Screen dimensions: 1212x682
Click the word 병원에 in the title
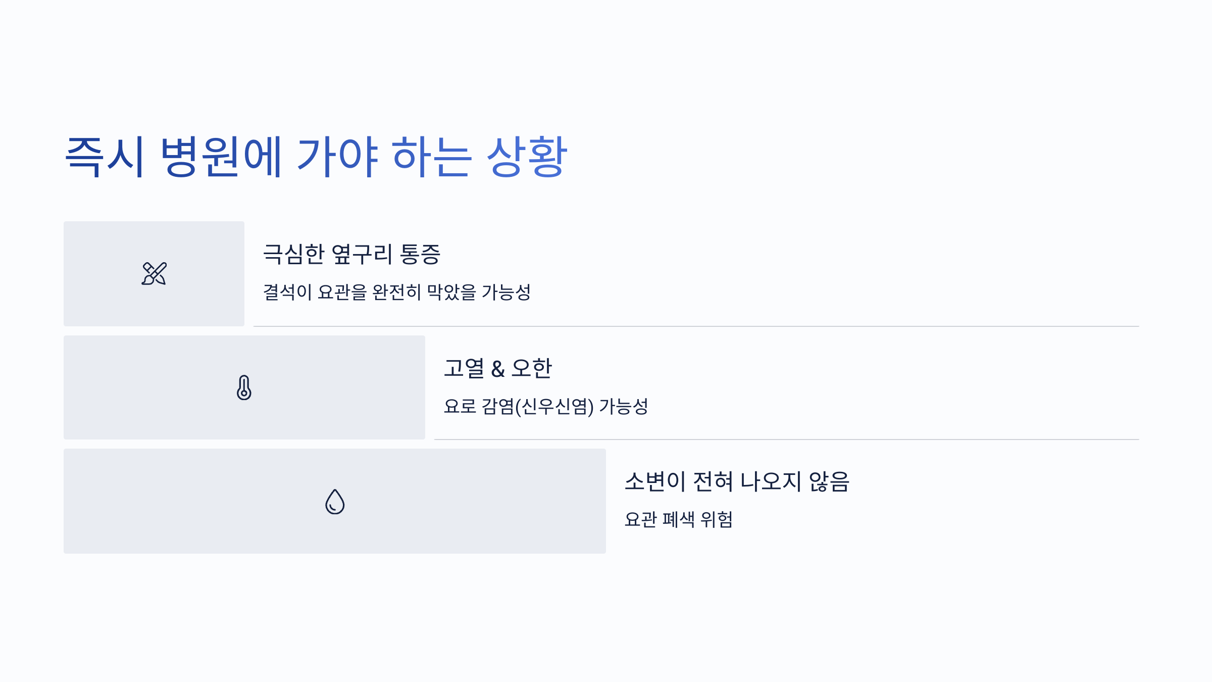tap(221, 157)
